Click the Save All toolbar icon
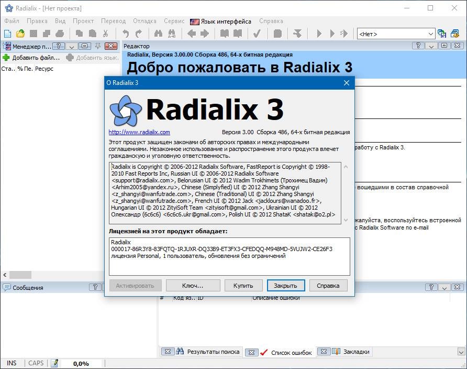 click(47, 34)
